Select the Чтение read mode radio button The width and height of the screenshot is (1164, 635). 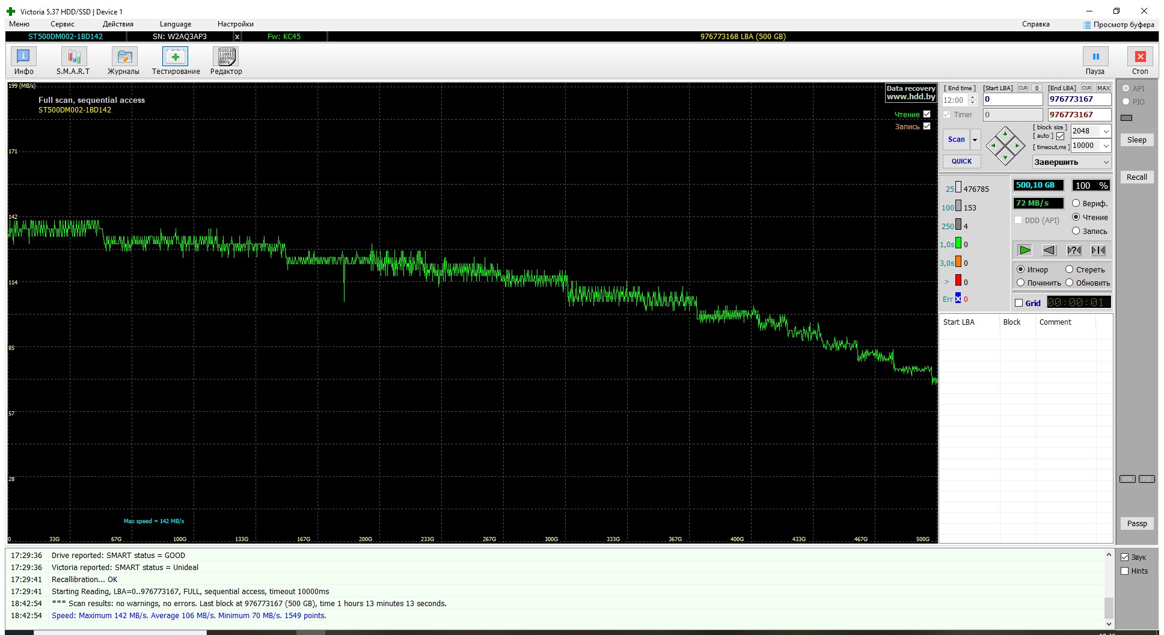pos(1076,217)
